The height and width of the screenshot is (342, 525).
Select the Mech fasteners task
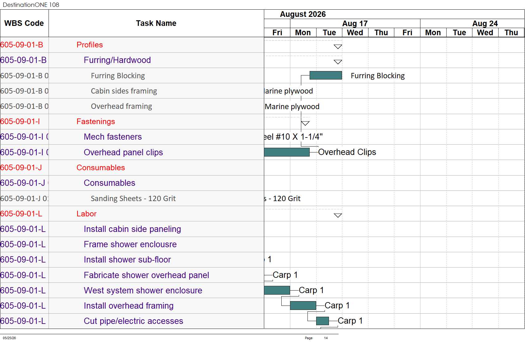point(113,137)
